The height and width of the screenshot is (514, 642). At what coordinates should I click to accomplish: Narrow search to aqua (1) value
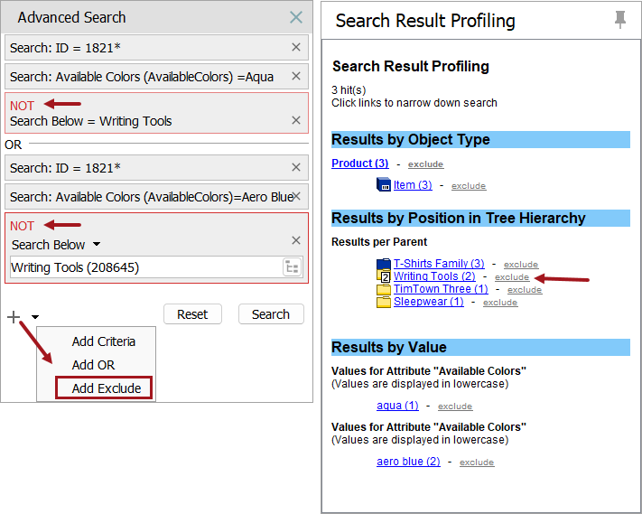(397, 405)
